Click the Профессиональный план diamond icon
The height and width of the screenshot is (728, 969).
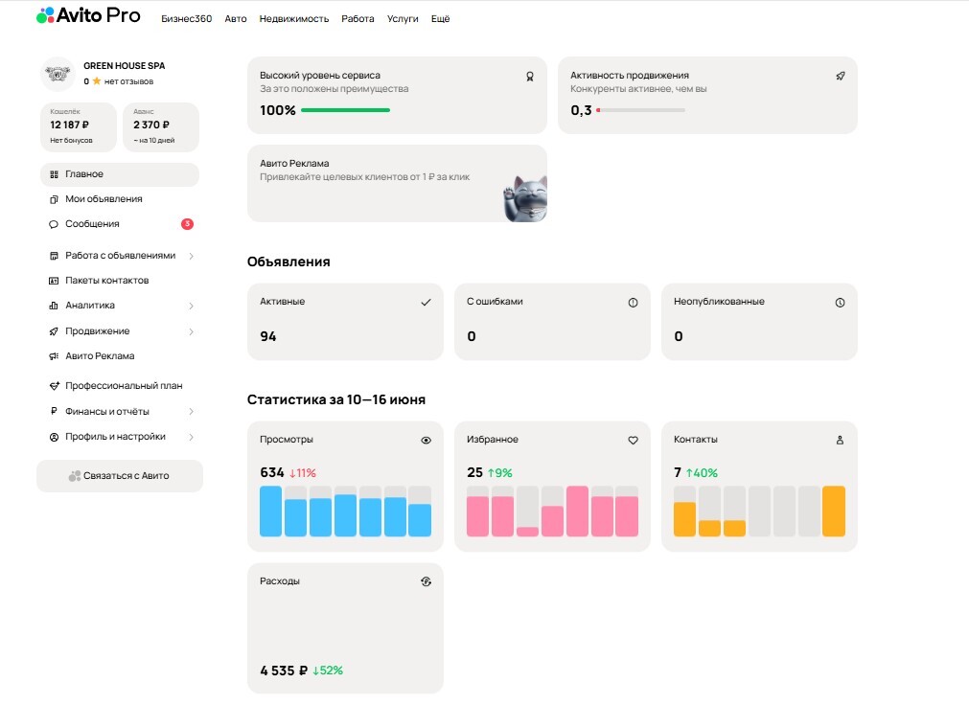point(54,386)
